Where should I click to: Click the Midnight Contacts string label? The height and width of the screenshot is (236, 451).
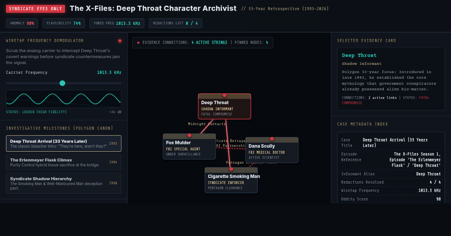coord(207,124)
